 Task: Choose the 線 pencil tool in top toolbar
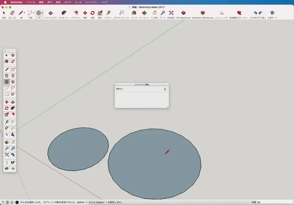click(x=21, y=13)
